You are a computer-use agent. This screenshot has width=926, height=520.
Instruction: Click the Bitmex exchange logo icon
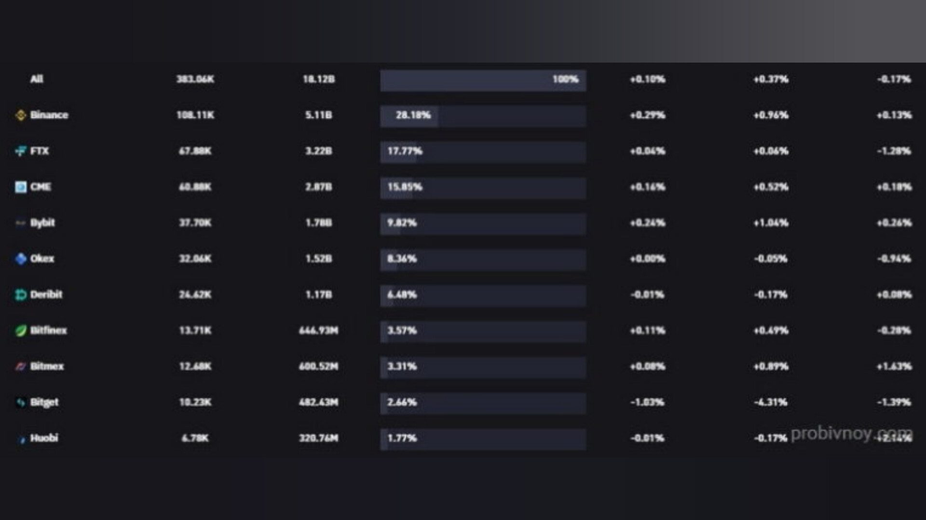pos(20,366)
